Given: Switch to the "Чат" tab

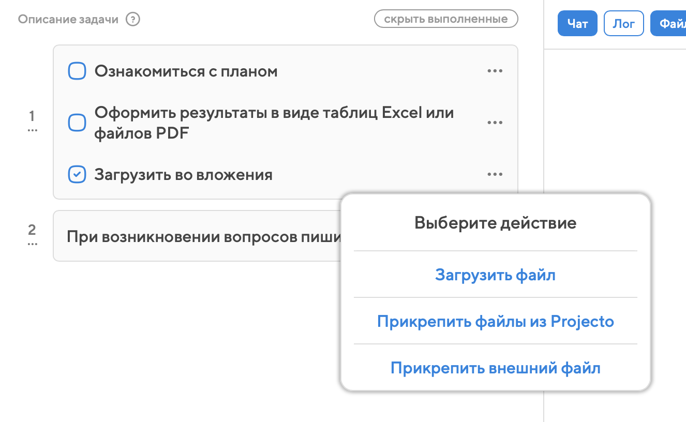Looking at the screenshot, I should pos(577,24).
